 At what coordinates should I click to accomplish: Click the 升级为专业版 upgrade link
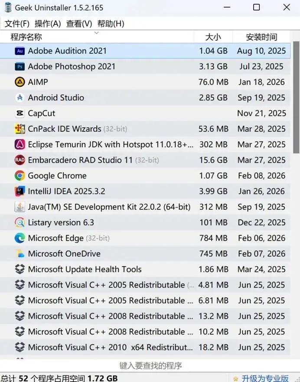point(265,379)
